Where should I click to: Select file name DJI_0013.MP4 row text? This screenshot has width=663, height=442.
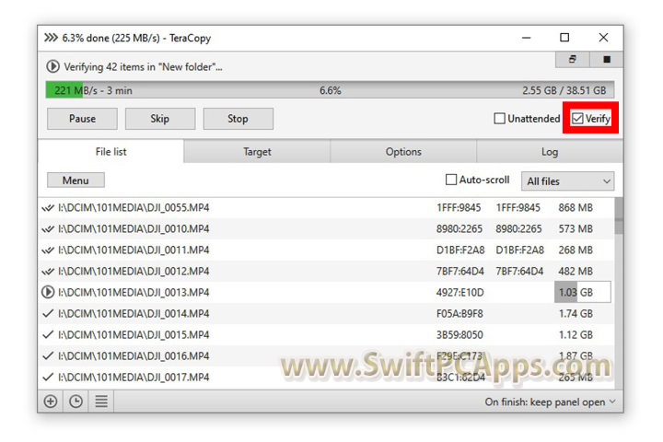pyautogui.click(x=134, y=292)
